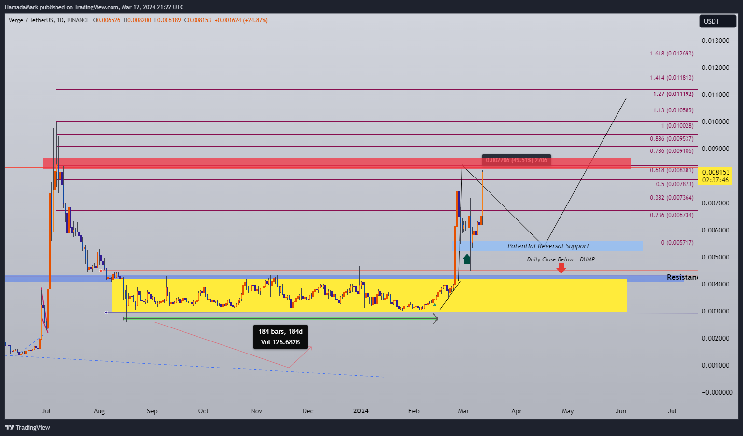Select the 0.886 (0.009537) Fibonacci label
Image resolution: width=743 pixels, height=436 pixels.
click(672, 139)
